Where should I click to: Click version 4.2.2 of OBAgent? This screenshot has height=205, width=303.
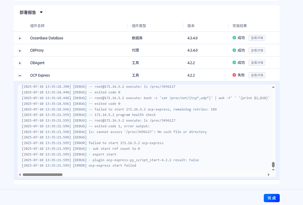191,63
